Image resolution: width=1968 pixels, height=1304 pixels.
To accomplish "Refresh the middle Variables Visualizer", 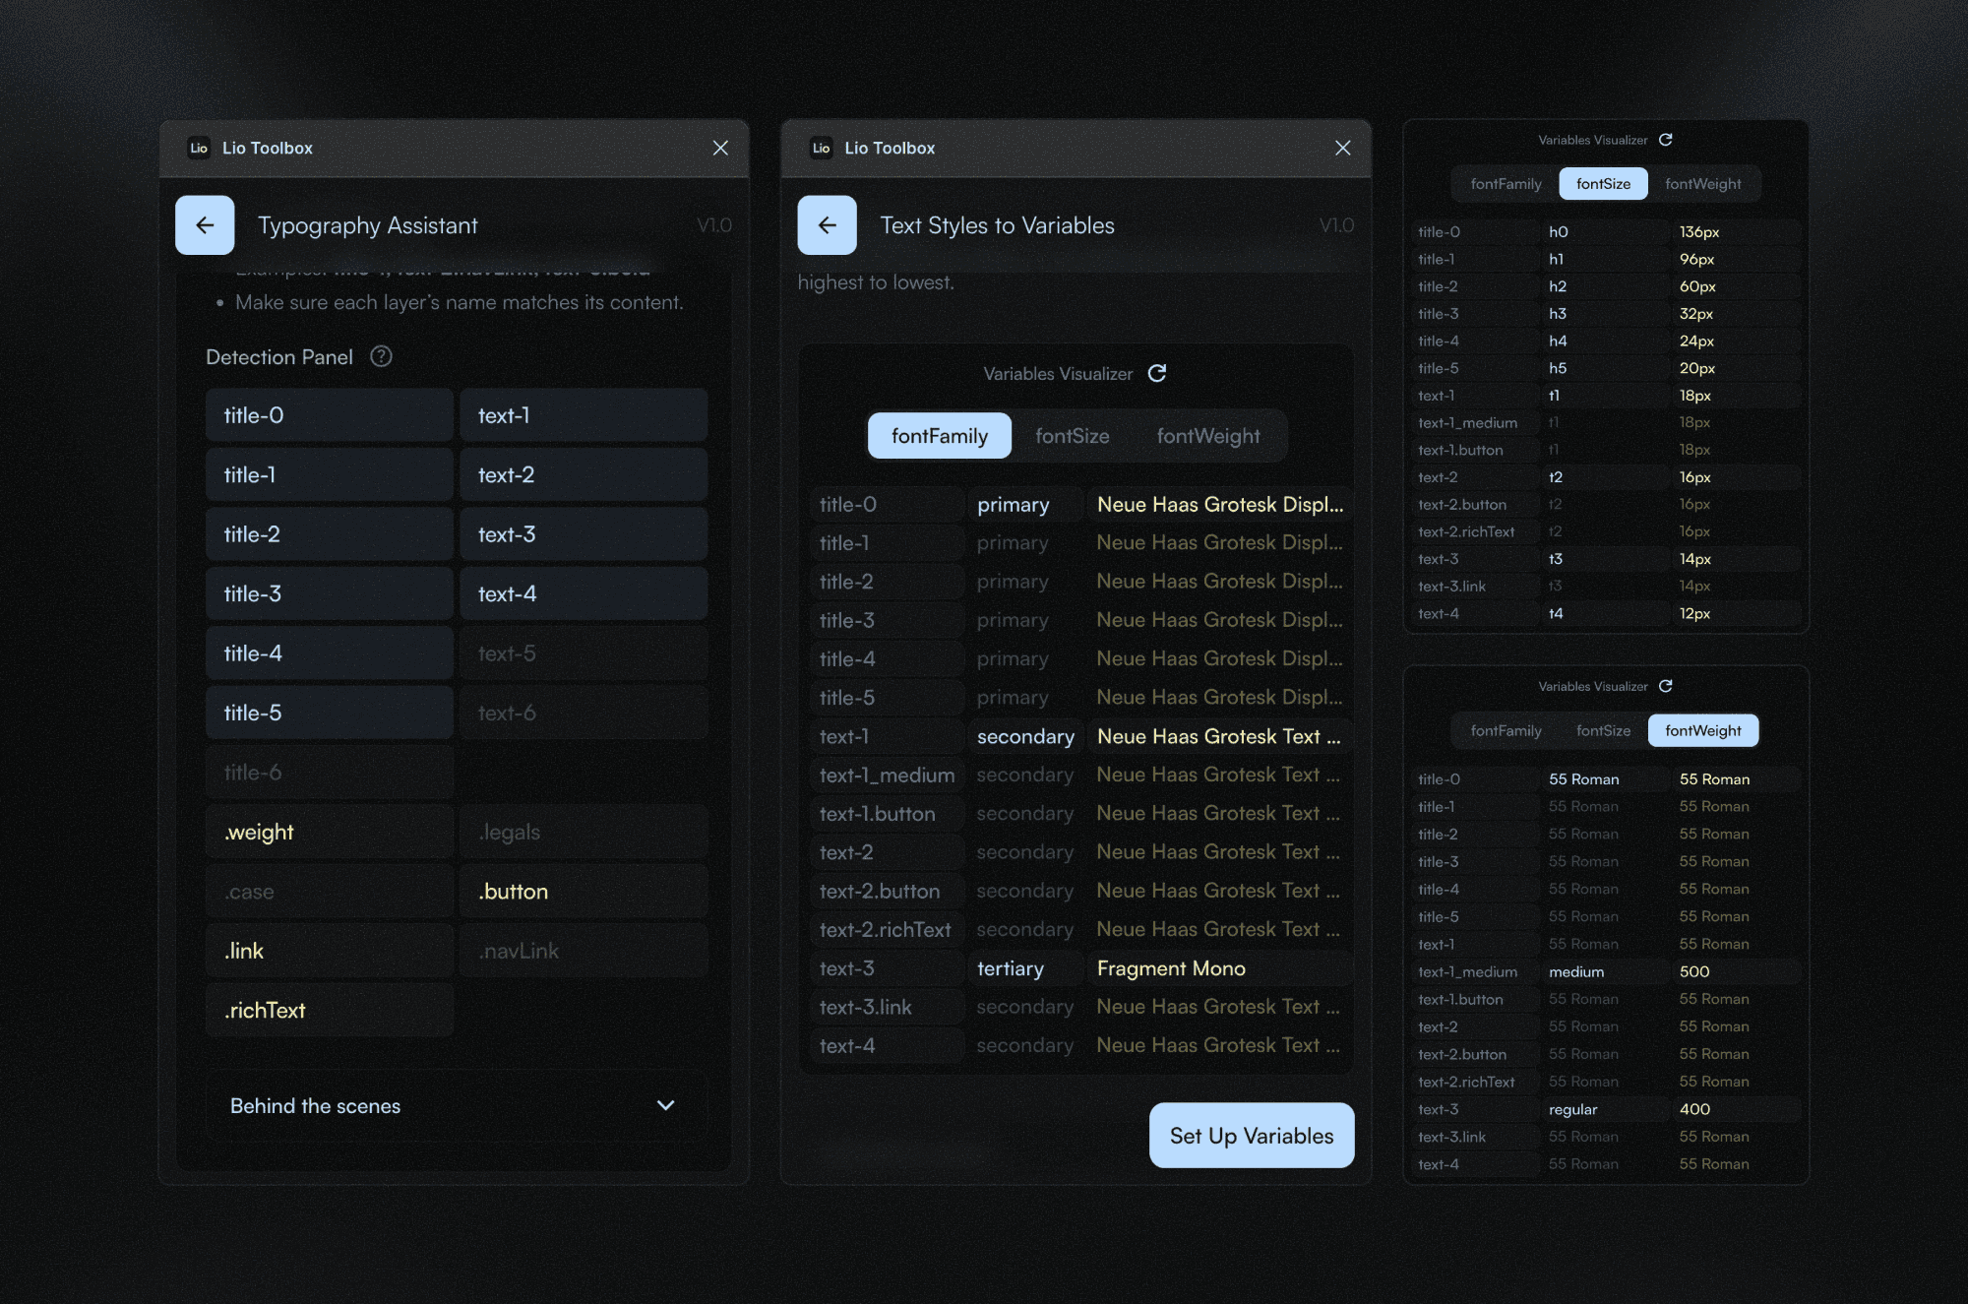I will coord(1157,373).
